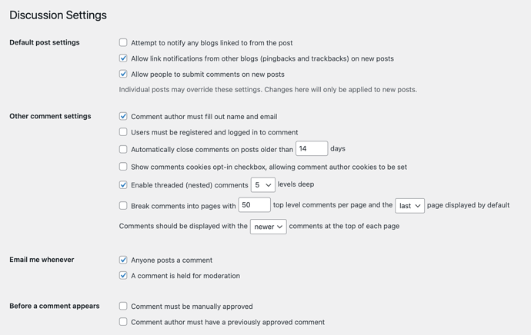Uncheck email when comment held for moderation

(x=123, y=276)
